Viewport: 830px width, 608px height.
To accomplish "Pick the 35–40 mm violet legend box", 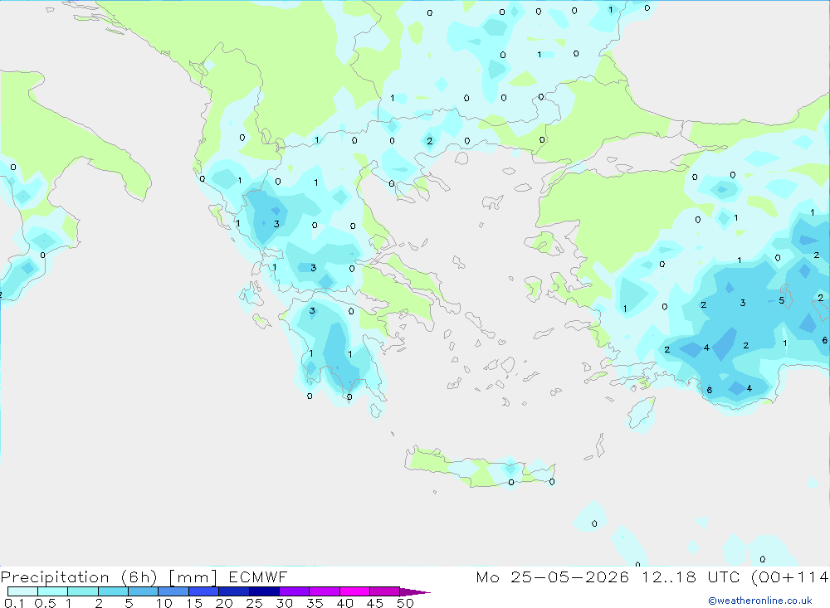I will (325, 591).
